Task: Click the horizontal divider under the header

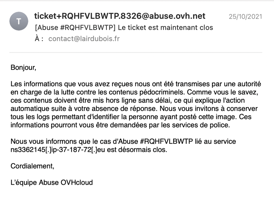Action: (x=136, y=52)
